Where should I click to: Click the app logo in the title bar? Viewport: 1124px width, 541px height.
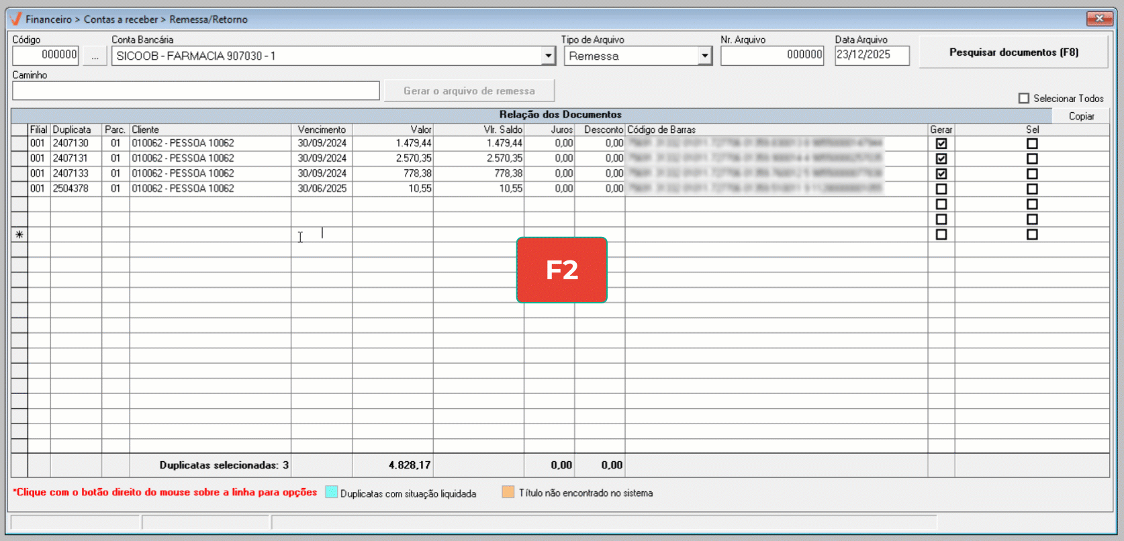tap(15, 19)
